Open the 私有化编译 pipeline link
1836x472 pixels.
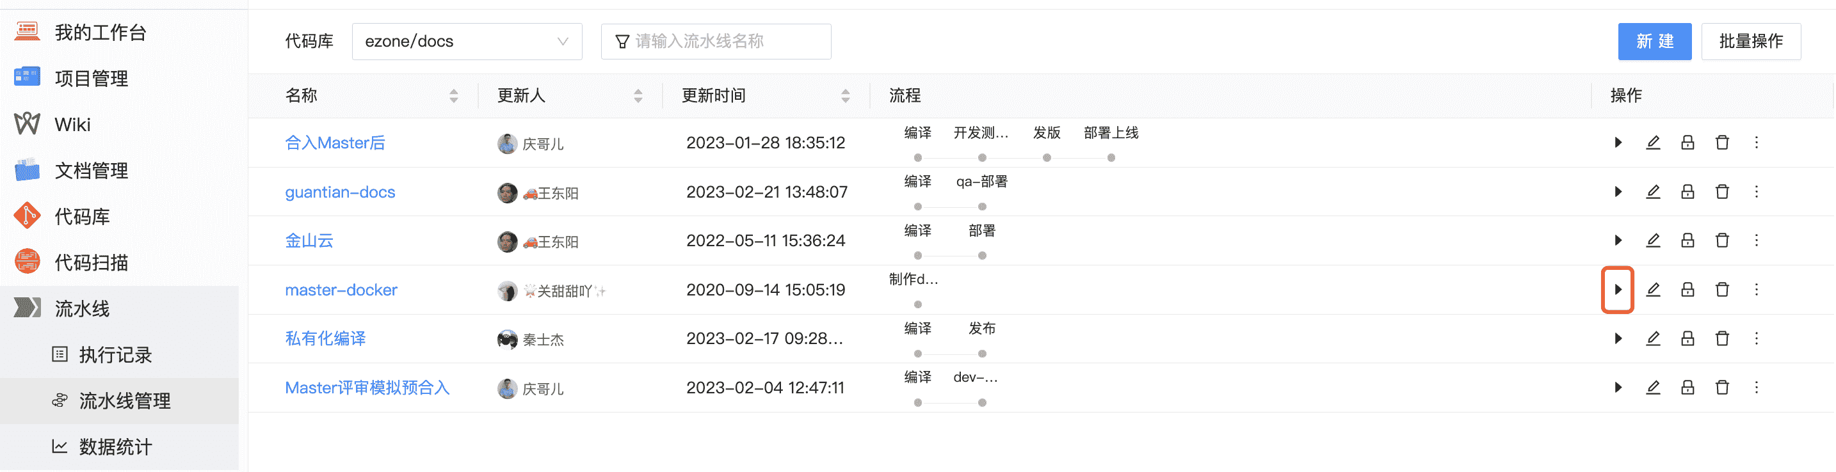(x=325, y=339)
